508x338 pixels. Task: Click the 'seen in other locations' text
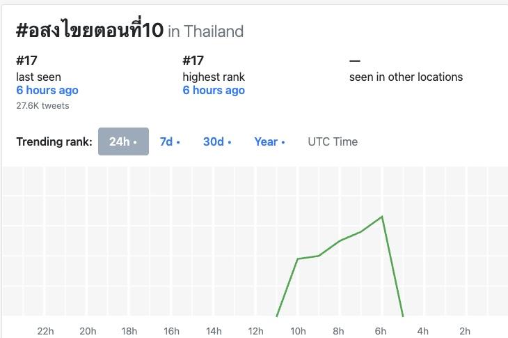(406, 77)
